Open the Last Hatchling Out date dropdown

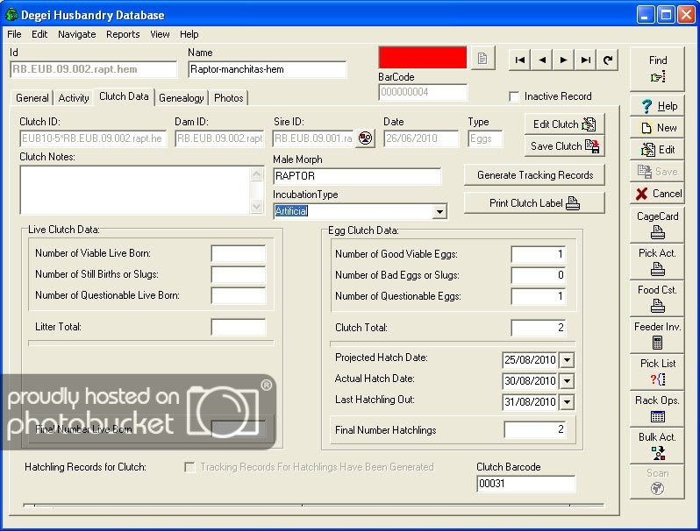pyautogui.click(x=566, y=402)
